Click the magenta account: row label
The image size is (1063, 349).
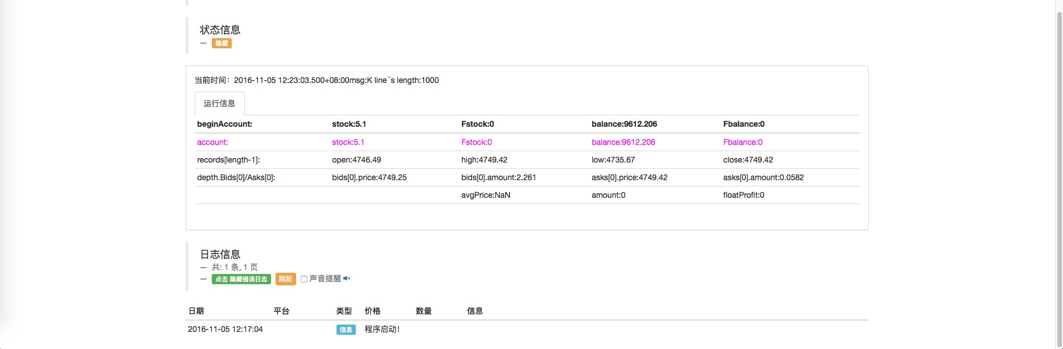(x=212, y=142)
